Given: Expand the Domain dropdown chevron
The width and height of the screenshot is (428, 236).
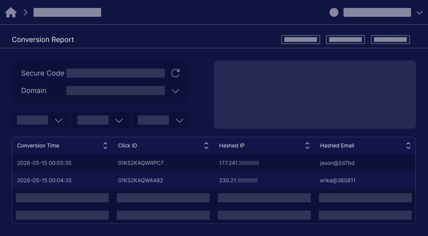Looking at the screenshot, I should click(175, 91).
